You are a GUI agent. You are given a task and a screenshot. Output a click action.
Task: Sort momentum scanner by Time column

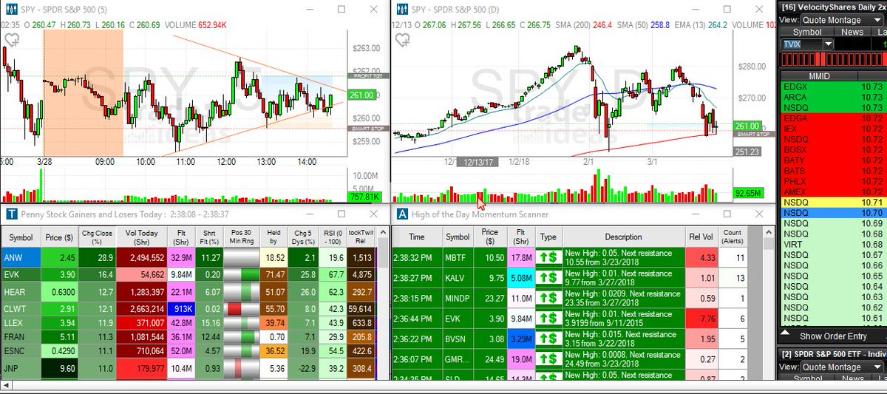[417, 237]
